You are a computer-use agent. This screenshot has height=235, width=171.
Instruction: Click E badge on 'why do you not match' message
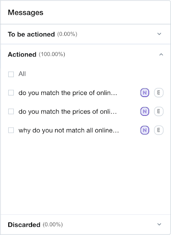[159, 130]
